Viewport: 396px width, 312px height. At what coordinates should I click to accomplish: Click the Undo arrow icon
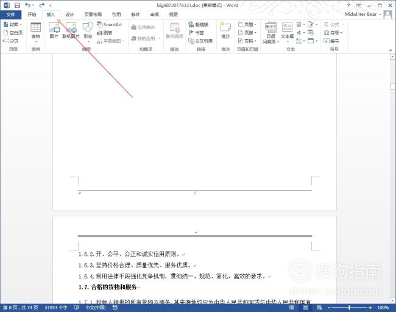pos(28,5)
